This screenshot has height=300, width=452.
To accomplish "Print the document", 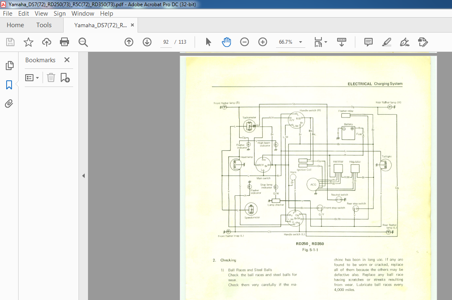I will pyautogui.click(x=64, y=42).
